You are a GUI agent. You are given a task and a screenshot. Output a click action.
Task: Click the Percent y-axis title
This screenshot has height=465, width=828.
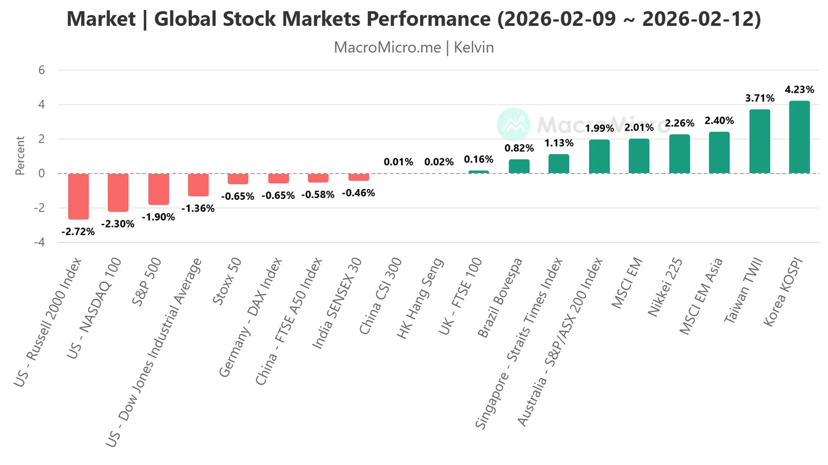tap(20, 156)
